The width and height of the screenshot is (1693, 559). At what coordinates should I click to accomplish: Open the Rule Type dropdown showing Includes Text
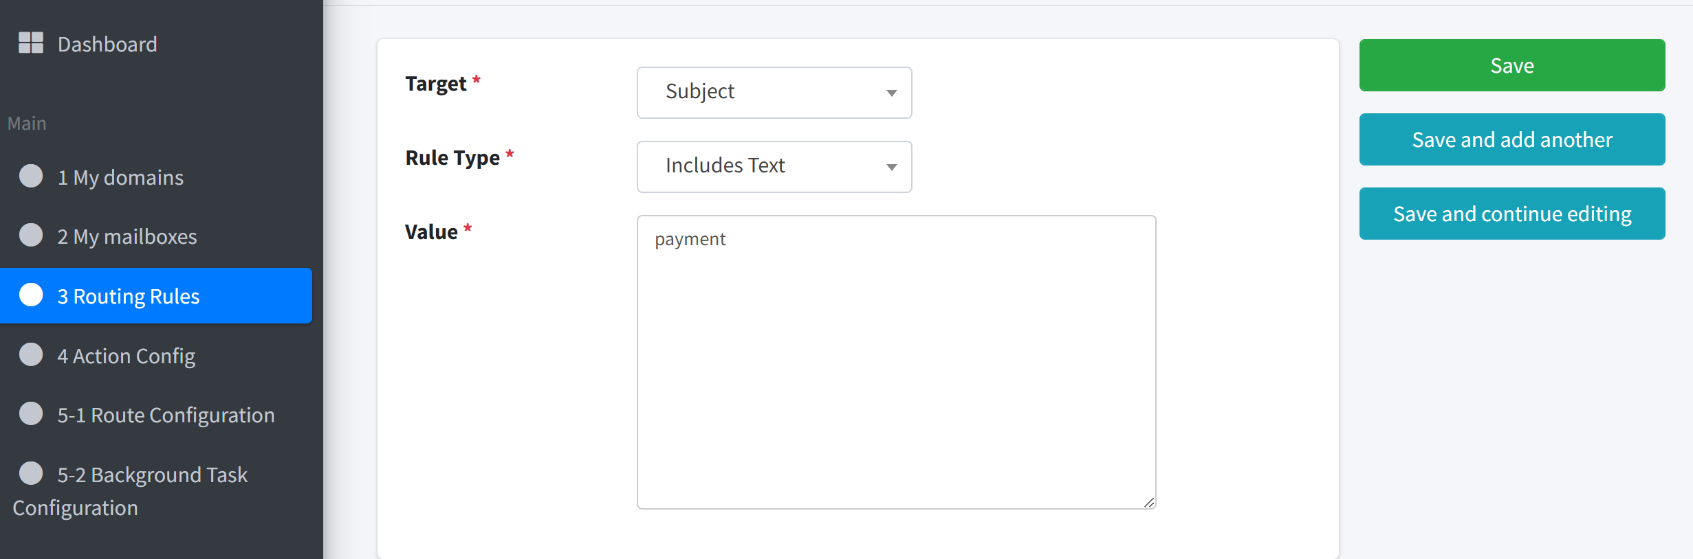pos(774,167)
